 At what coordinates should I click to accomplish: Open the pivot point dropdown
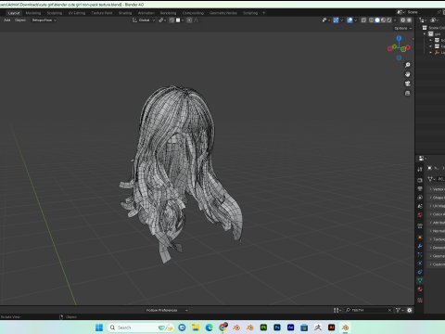(x=162, y=20)
